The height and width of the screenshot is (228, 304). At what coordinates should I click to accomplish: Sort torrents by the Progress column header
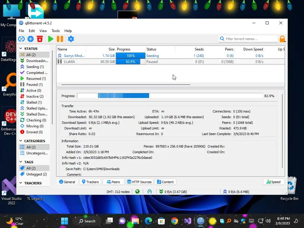tap(131, 49)
